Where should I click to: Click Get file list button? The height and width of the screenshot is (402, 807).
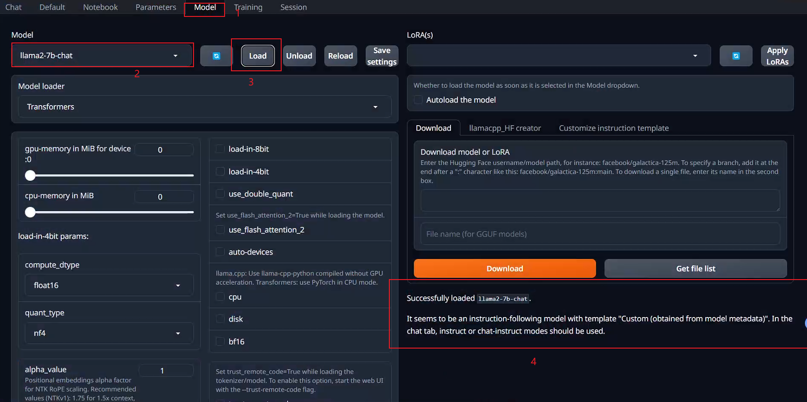click(x=696, y=269)
